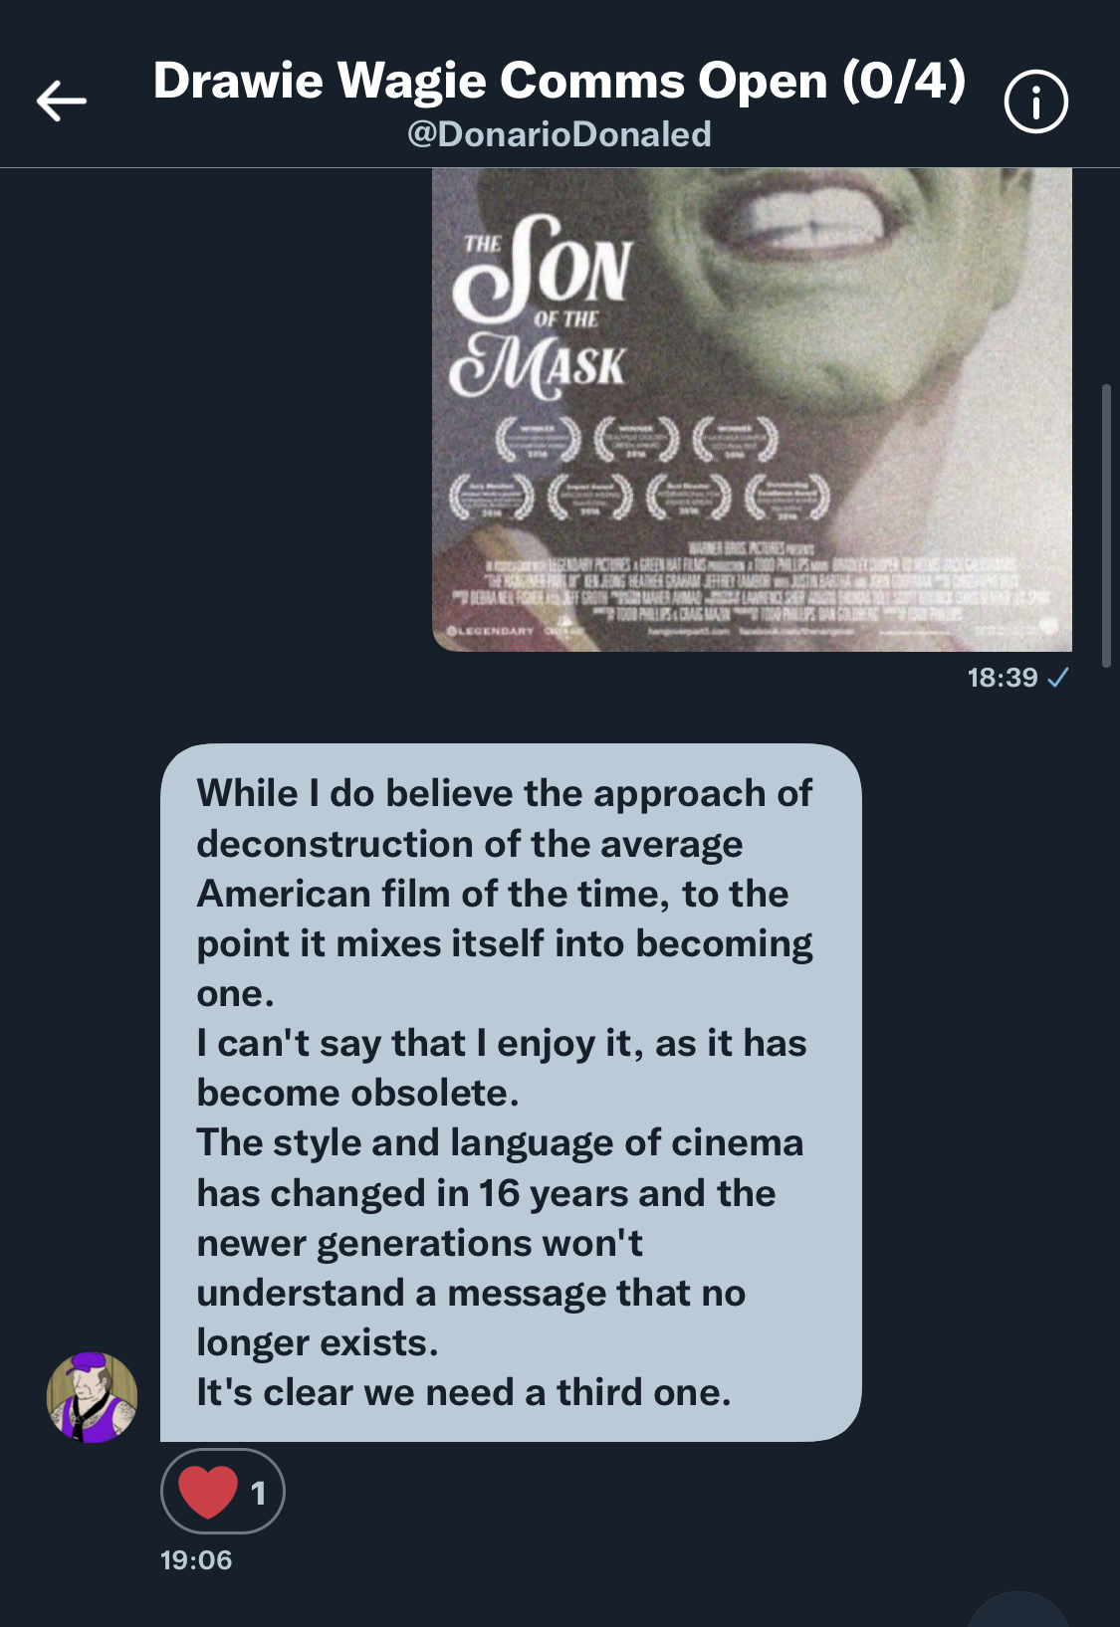Tap "become obsolete." text in the message

pyautogui.click(x=357, y=1093)
